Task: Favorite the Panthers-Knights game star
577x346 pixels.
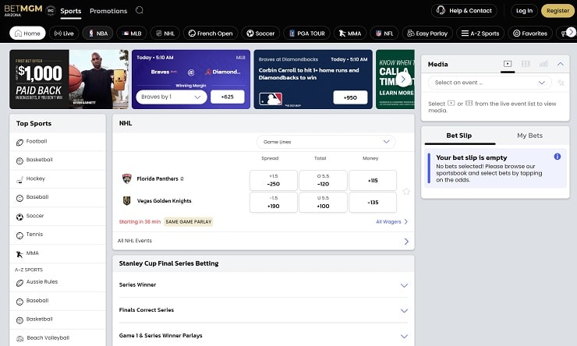Action: pyautogui.click(x=406, y=191)
